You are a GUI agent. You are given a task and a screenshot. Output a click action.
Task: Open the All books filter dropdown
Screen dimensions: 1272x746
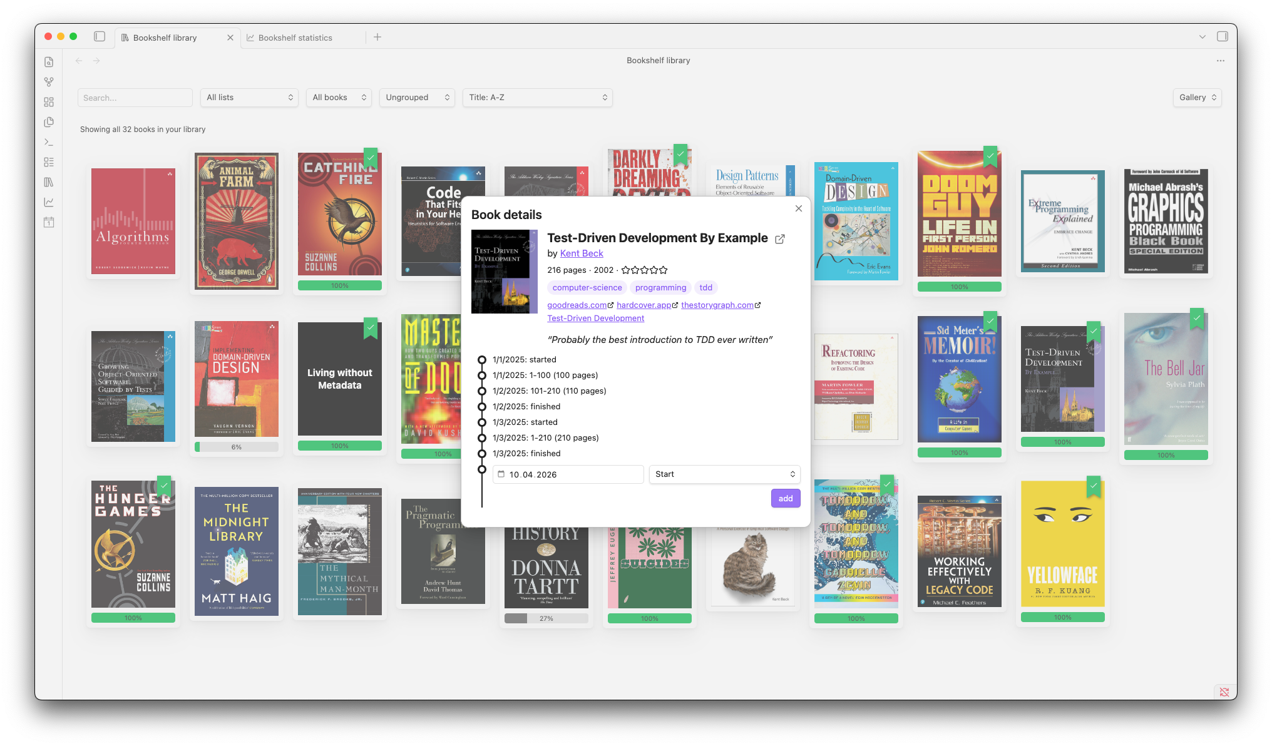pyautogui.click(x=339, y=98)
